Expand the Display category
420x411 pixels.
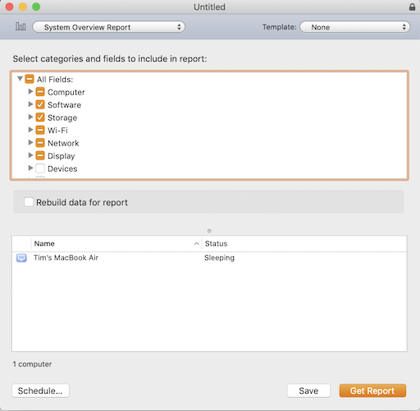click(x=30, y=155)
